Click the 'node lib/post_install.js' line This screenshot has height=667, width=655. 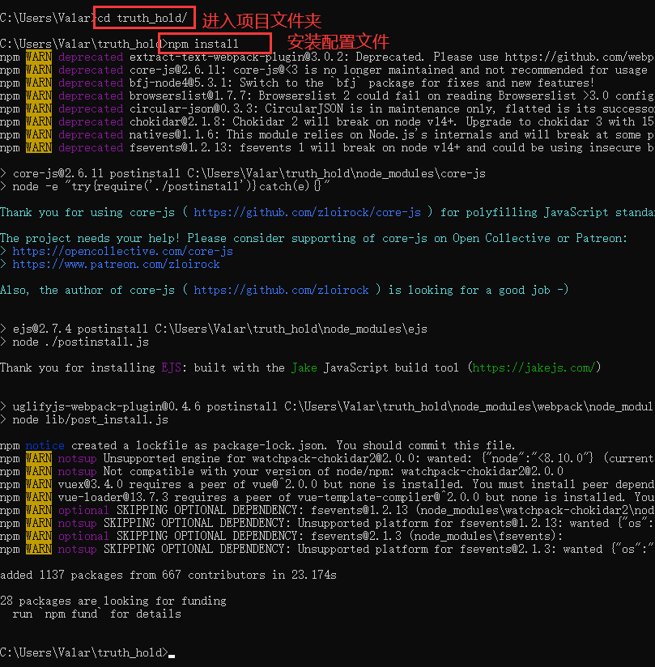84,419
